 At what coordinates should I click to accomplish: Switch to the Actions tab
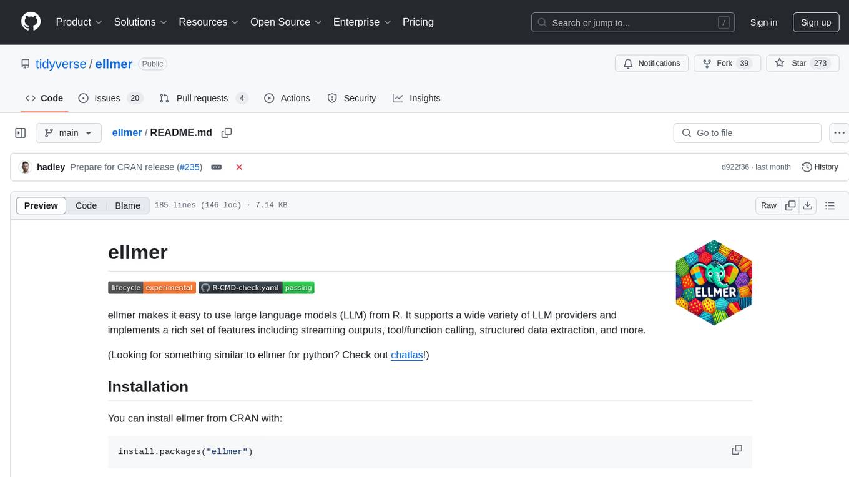pos(287,98)
